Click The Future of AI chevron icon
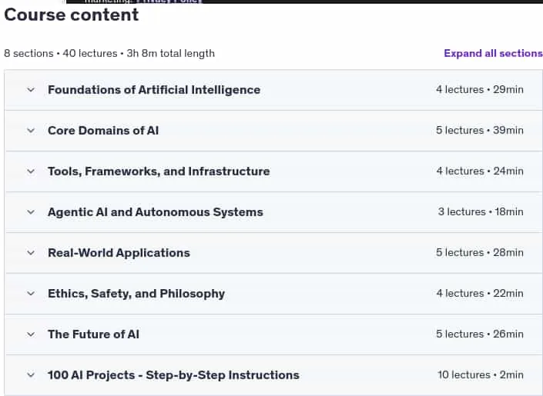543x396 pixels. (x=31, y=334)
